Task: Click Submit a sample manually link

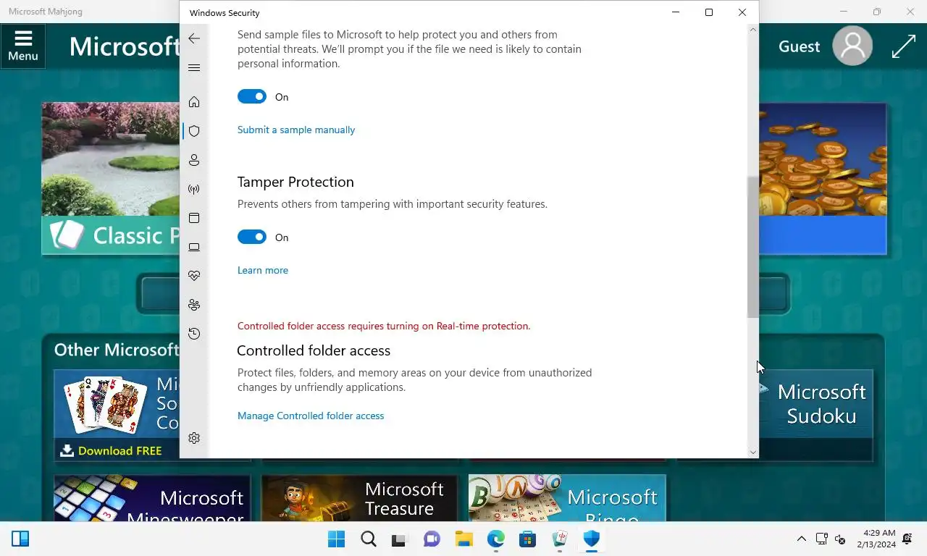Action: [x=296, y=130]
